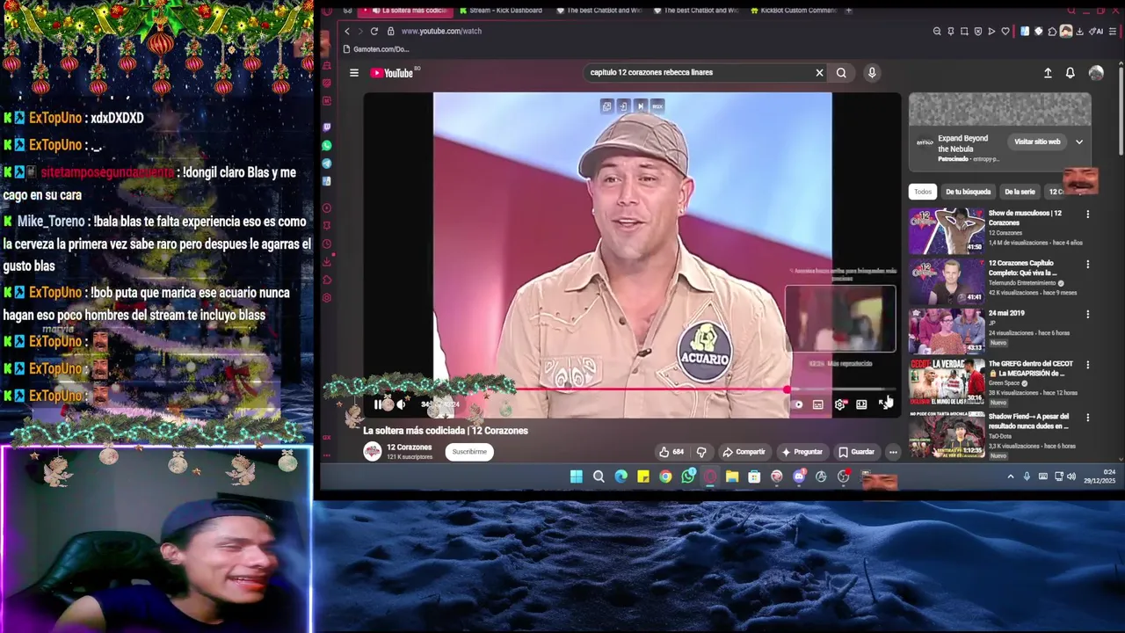
Task: Open WhatsApp in the browser sidebar
Action: (327, 145)
